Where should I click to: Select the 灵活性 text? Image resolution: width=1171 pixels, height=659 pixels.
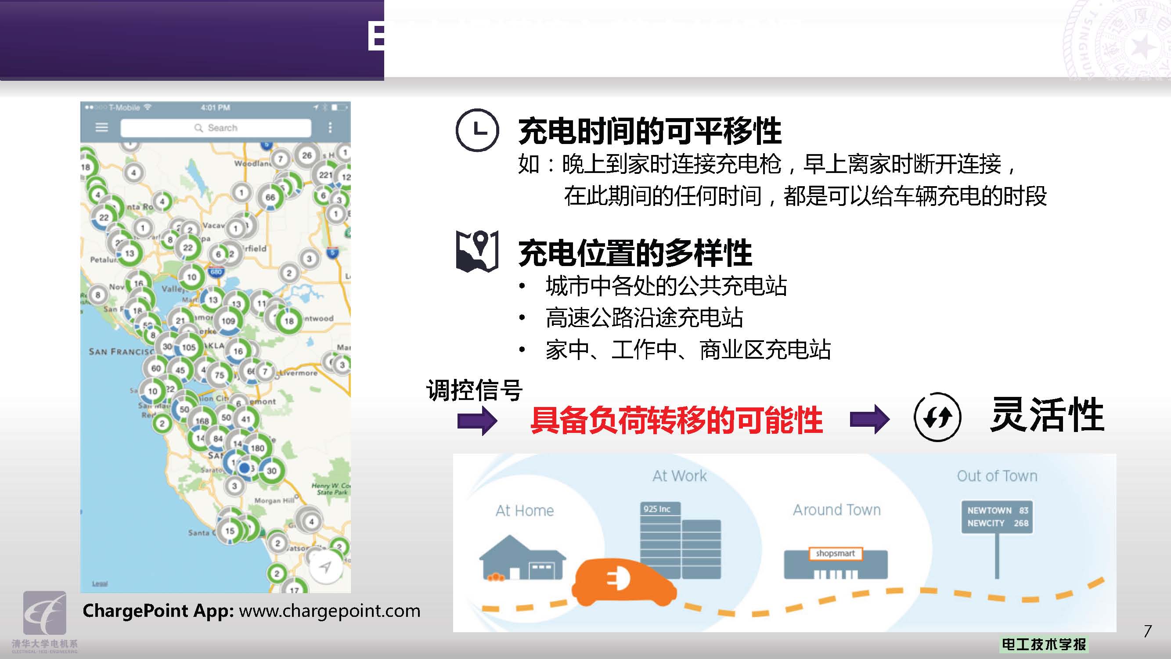click(x=1047, y=414)
